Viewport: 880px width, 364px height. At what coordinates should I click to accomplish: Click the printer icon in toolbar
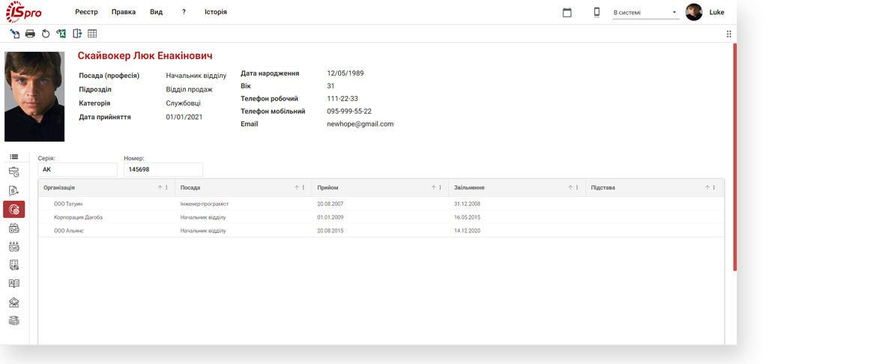(x=30, y=34)
